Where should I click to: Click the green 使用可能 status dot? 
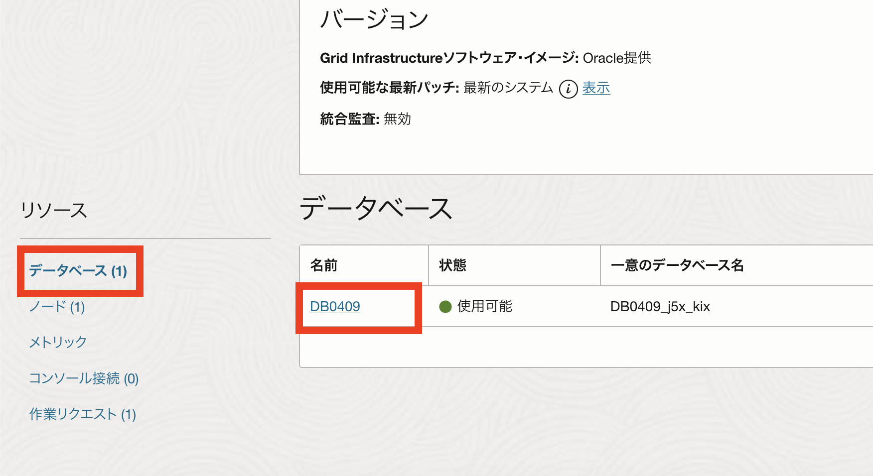[x=445, y=307]
